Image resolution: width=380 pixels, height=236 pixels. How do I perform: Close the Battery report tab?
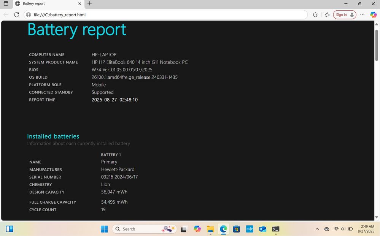pos(79,4)
